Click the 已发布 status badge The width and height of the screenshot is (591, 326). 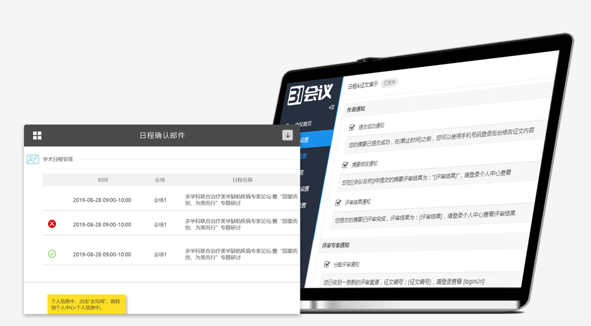tap(389, 82)
